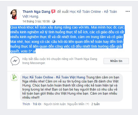Click the Messenger chat bubble icon
The image size is (138, 115).
(x=15, y=61)
